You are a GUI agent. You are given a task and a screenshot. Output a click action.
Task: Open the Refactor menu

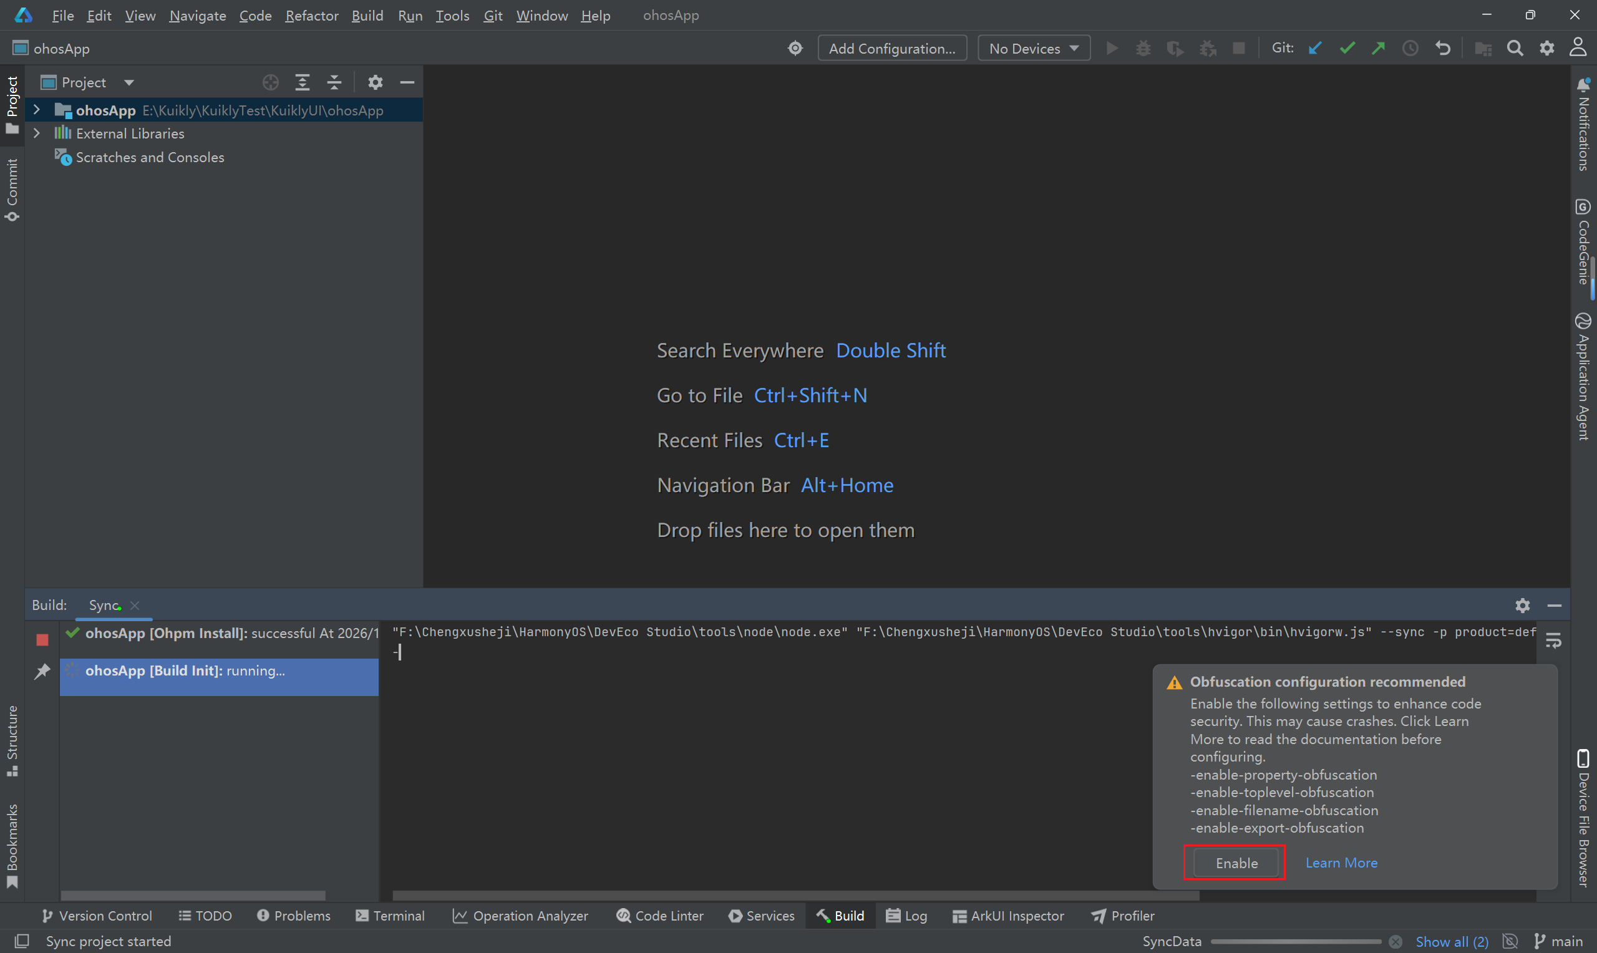point(311,16)
